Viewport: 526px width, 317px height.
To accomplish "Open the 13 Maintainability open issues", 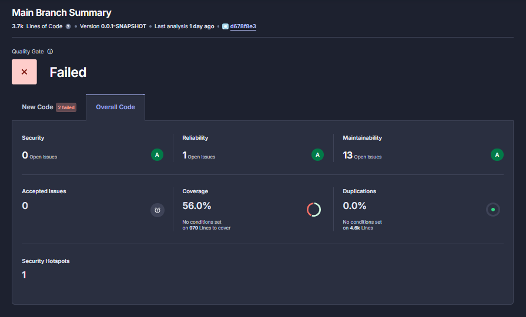I will [347, 156].
